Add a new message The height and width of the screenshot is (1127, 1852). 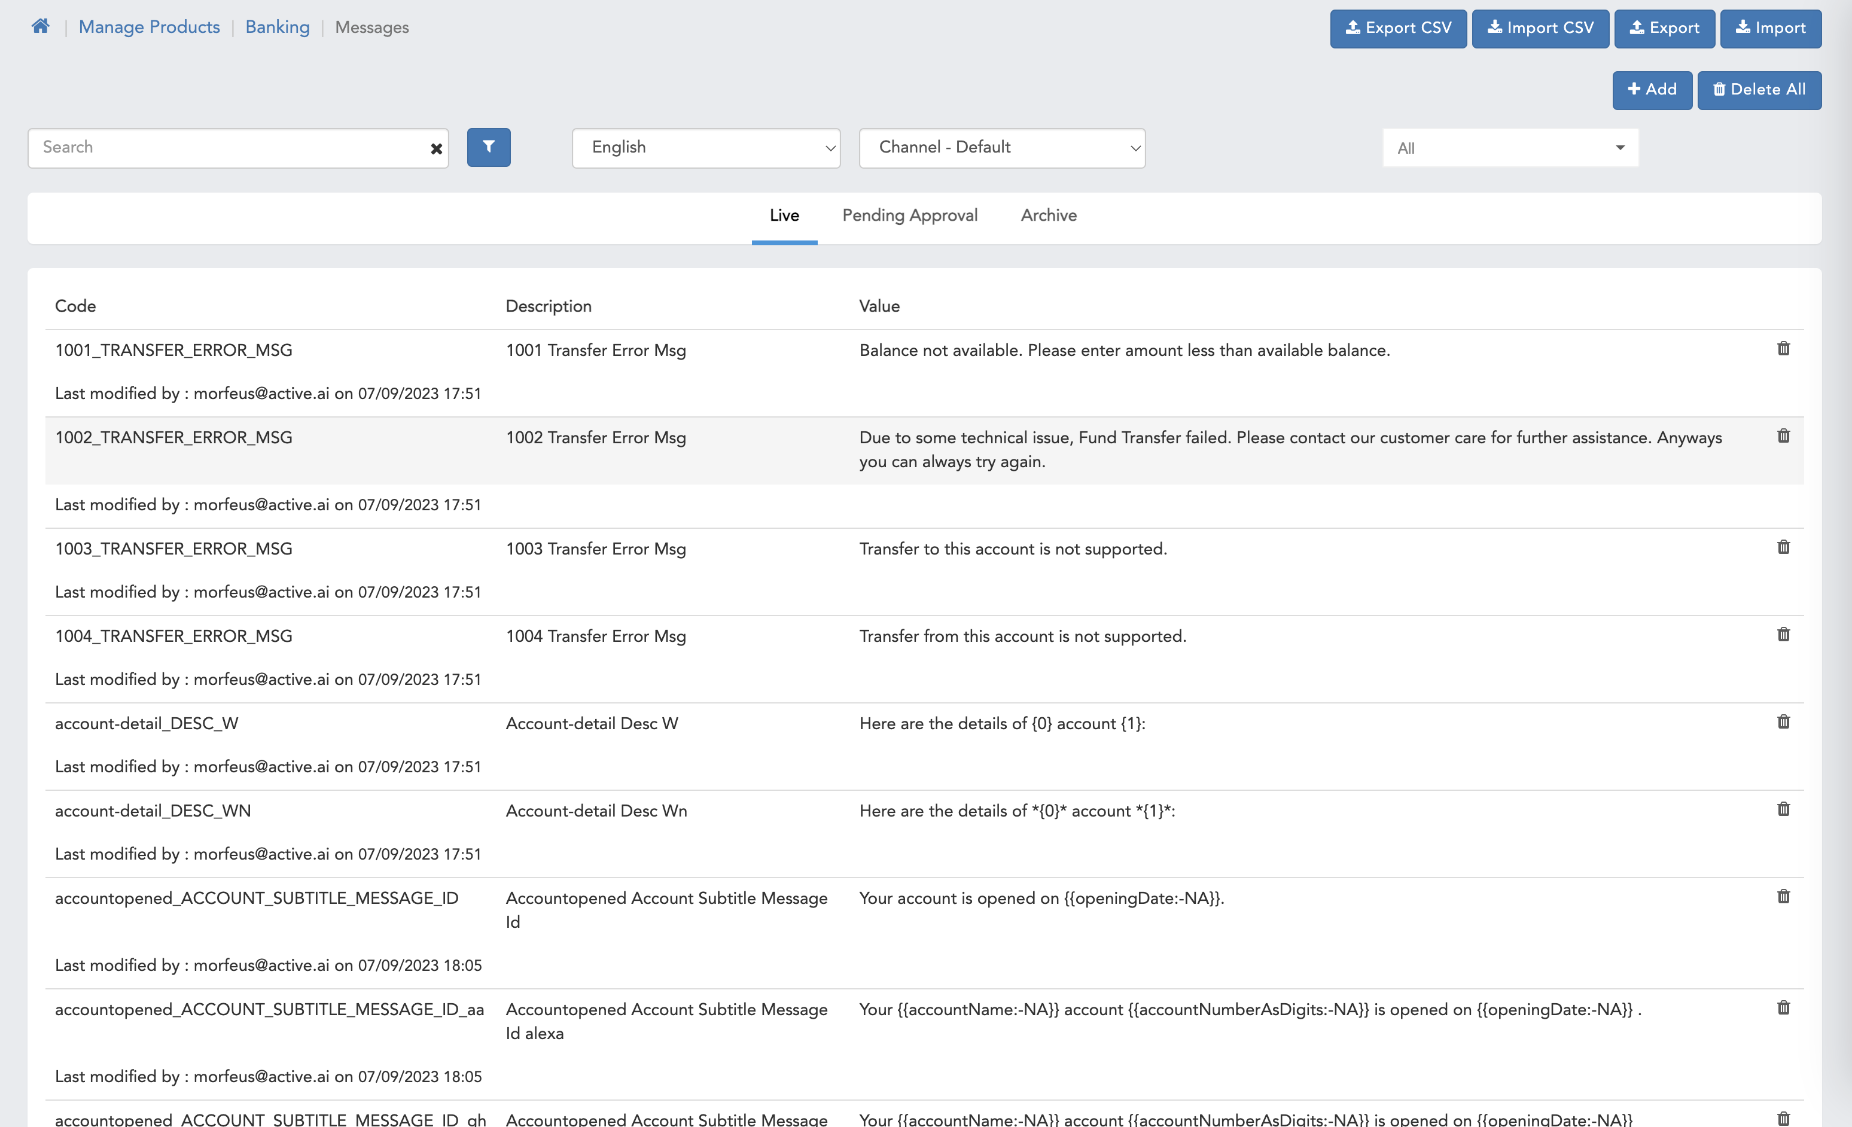1652,90
